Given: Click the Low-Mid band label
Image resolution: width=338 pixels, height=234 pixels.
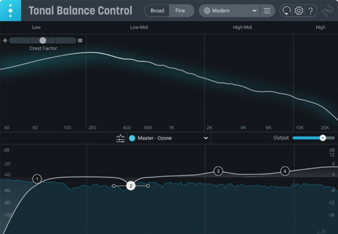Looking at the screenshot, I should [139, 28].
